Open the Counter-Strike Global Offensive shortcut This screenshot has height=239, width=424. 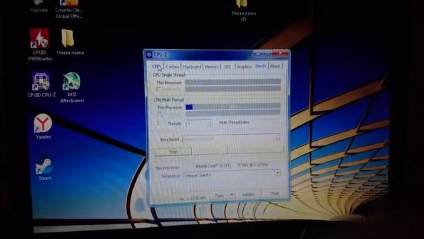pos(69,9)
